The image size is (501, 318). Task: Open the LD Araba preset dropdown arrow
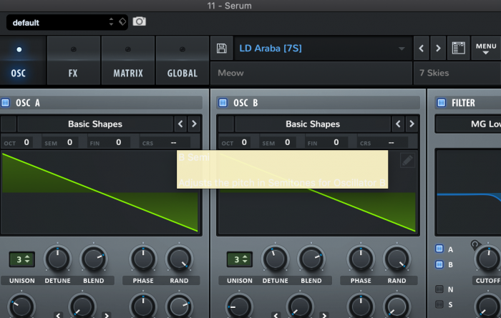pos(402,49)
